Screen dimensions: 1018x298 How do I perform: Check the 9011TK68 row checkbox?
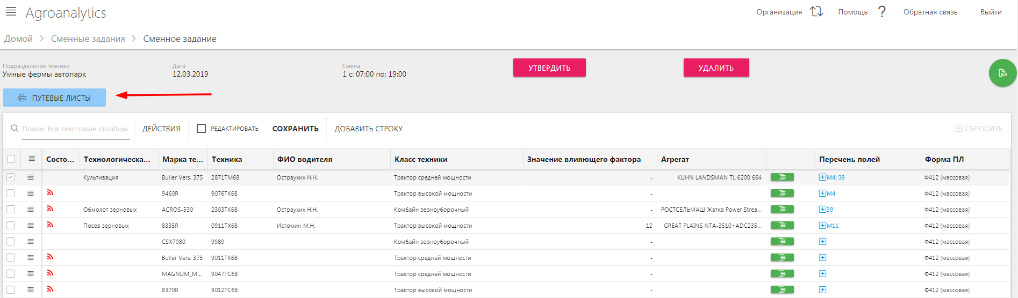pos(11,258)
